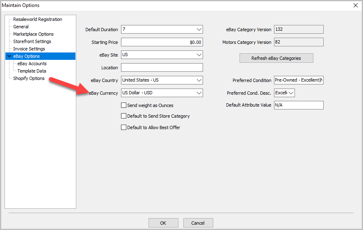
Task: Click the Preferred Condition label
Action: pos(252,80)
